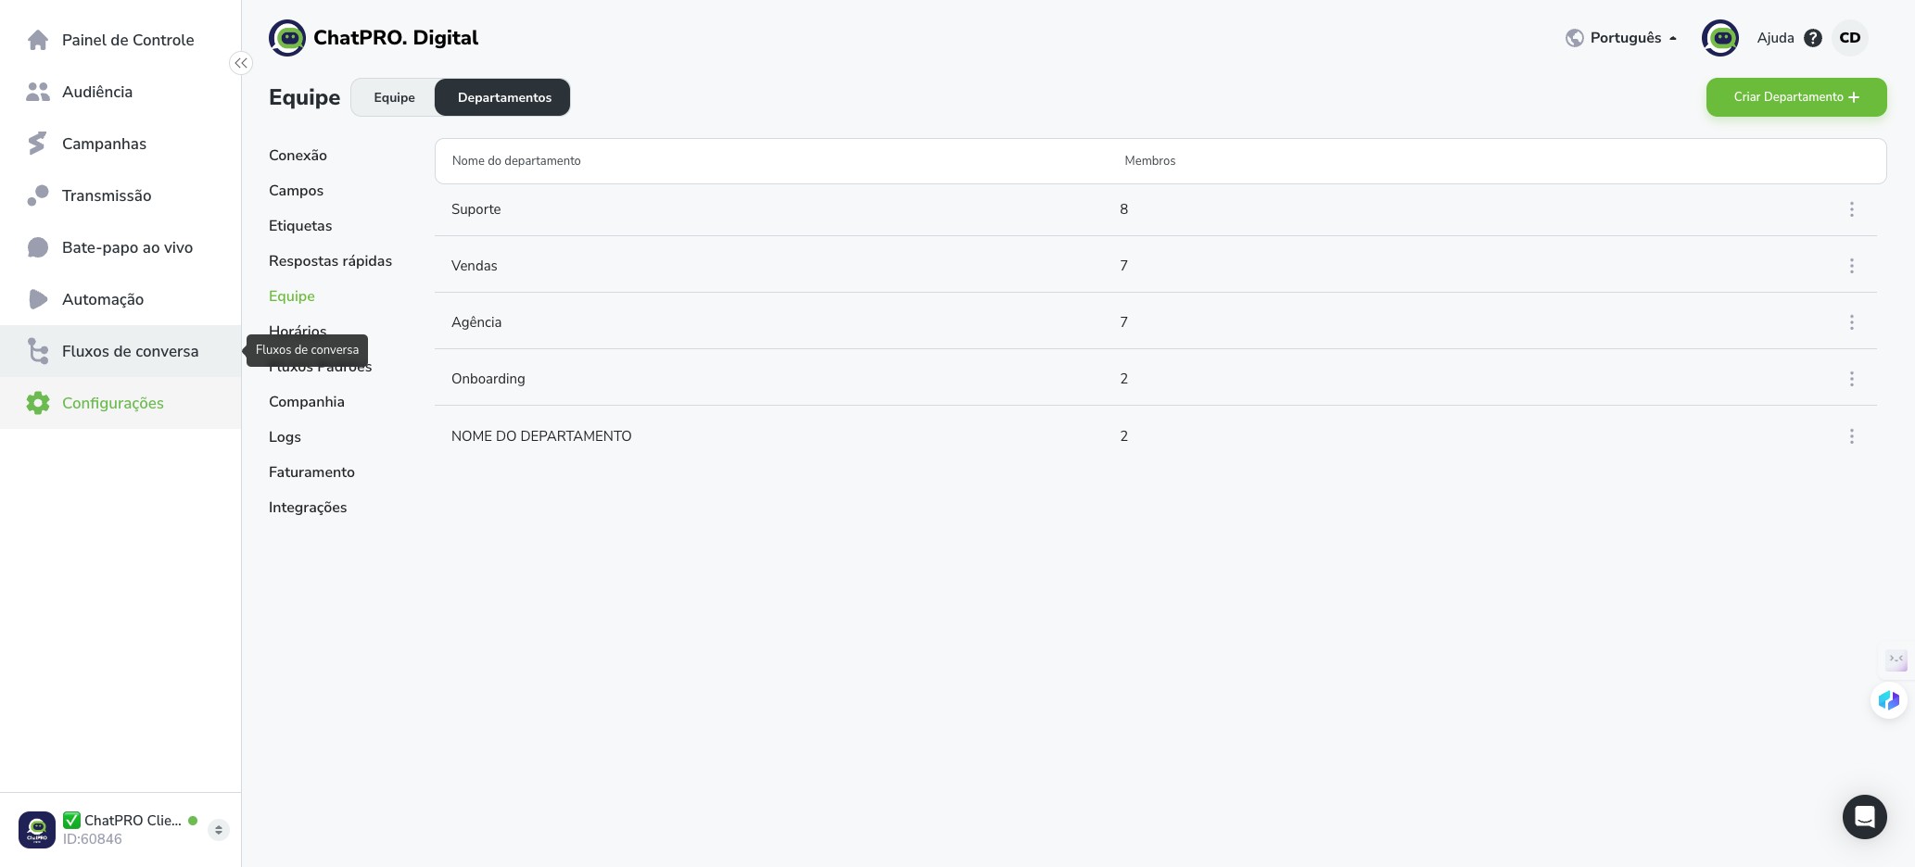Image resolution: width=1915 pixels, height=867 pixels.
Task: Open Respostas rápidas settings section
Action: point(330,261)
